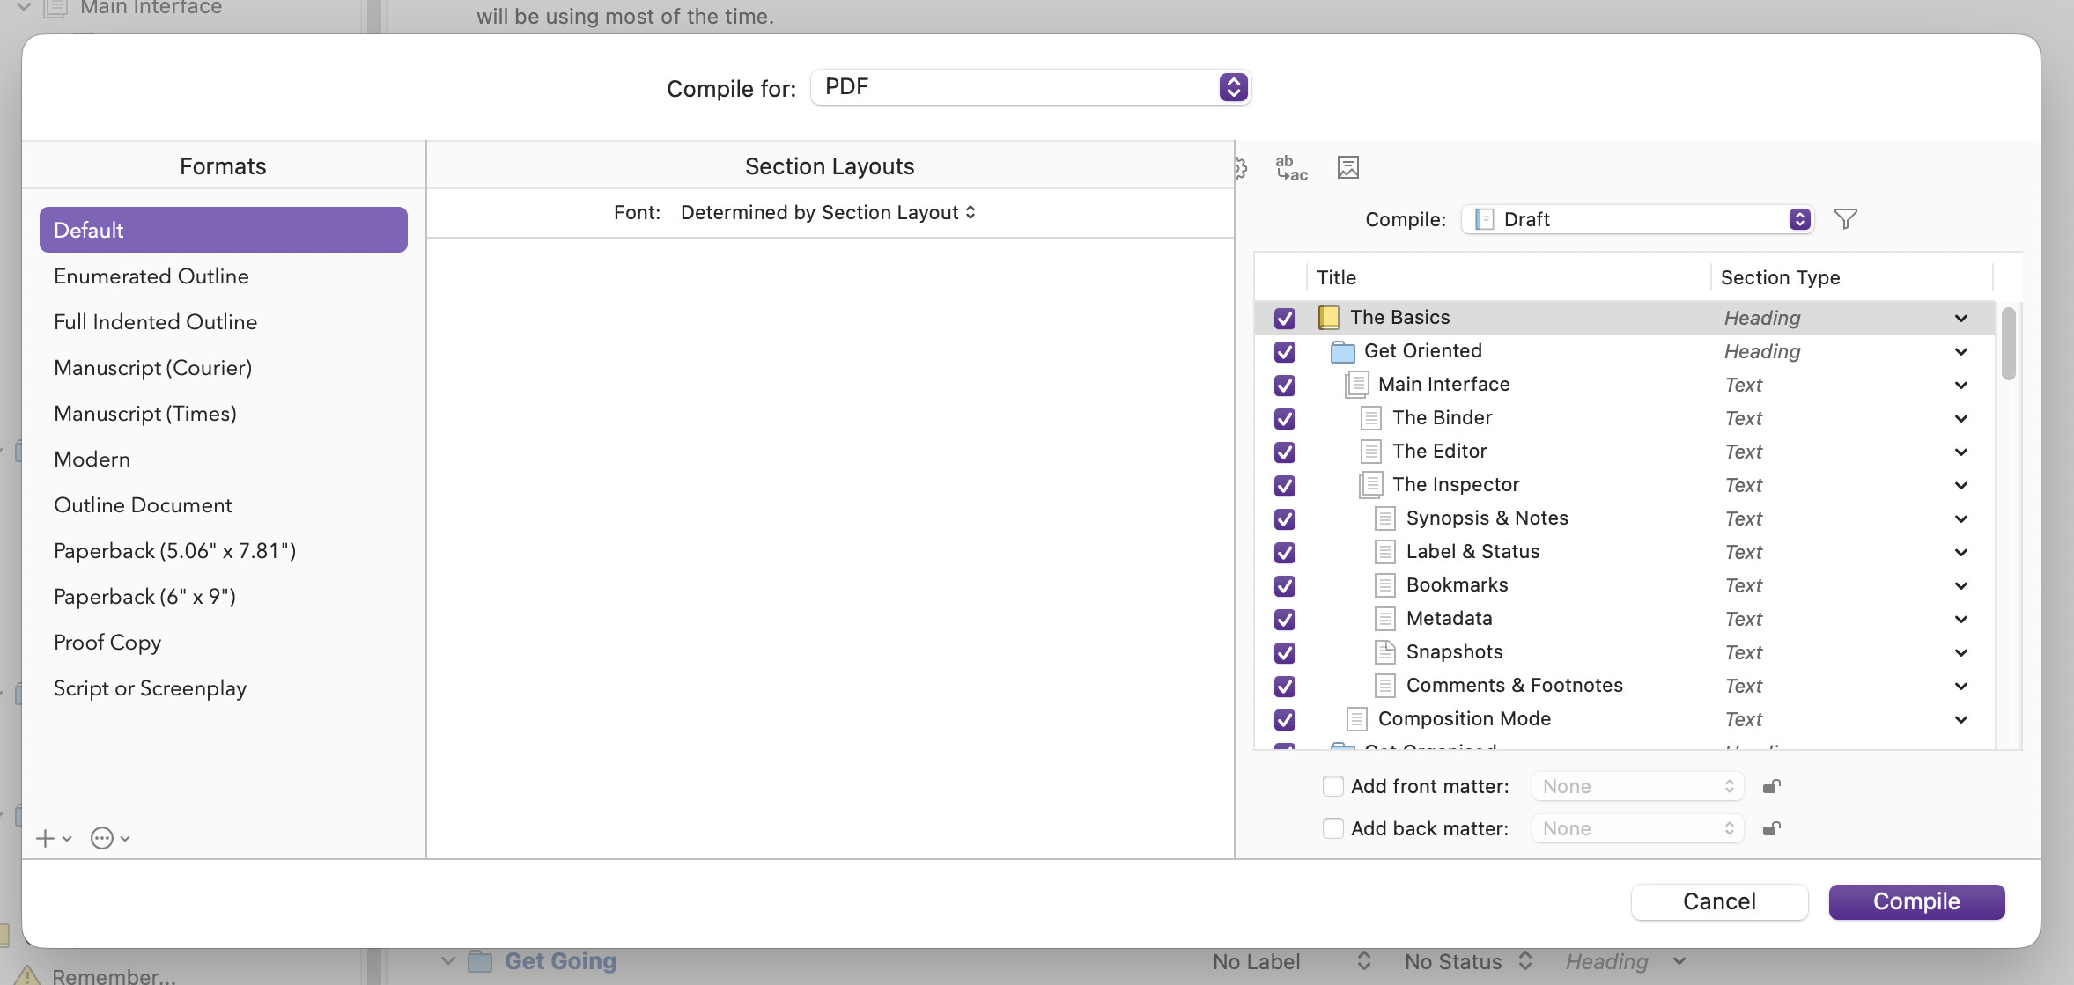Select the Manuscript (Times) format

pyautogui.click(x=145, y=414)
